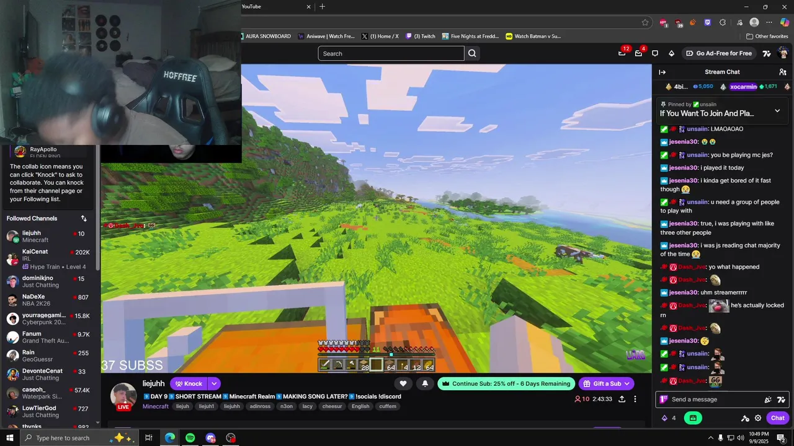Open the 7TV emote menu in message box
The width and height of the screenshot is (794, 446).
(x=781, y=400)
